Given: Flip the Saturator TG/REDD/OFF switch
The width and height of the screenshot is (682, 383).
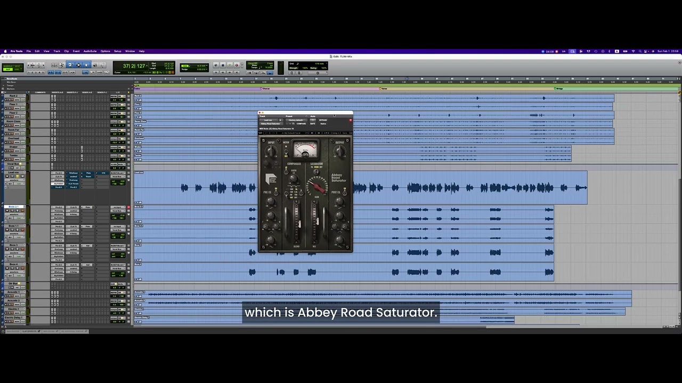Looking at the screenshot, I should [x=316, y=172].
